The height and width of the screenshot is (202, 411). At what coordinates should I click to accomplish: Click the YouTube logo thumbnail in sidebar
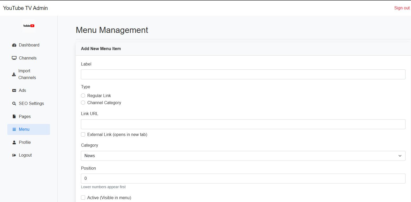[x=29, y=26]
